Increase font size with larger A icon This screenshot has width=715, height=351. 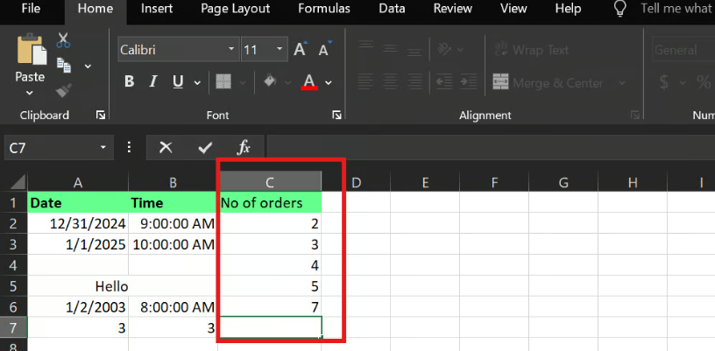[300, 50]
